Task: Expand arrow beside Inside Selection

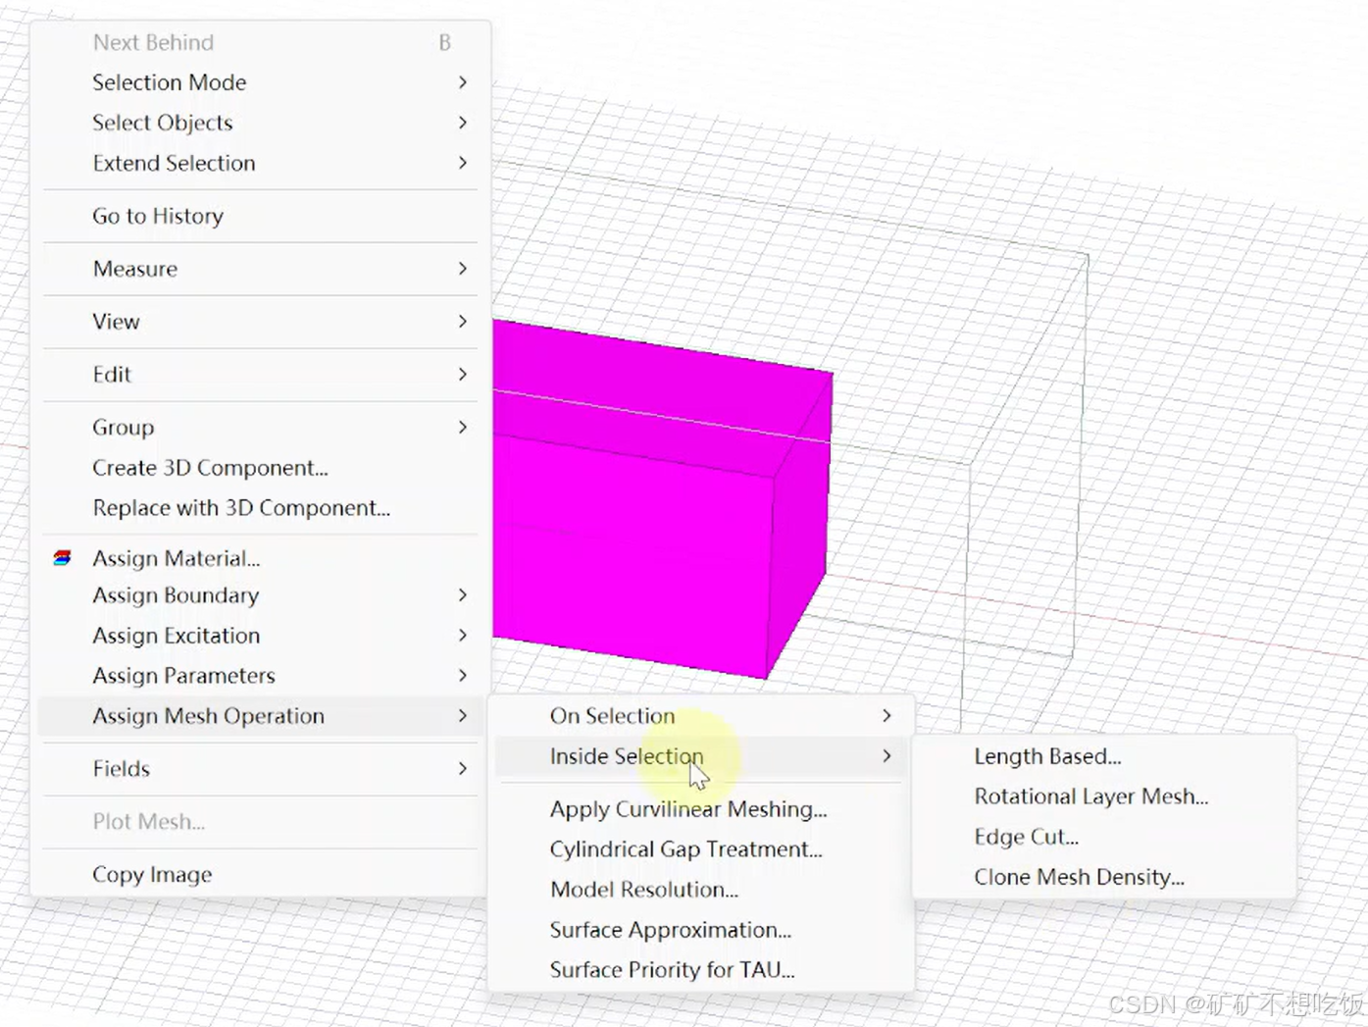Action: pyautogui.click(x=887, y=756)
